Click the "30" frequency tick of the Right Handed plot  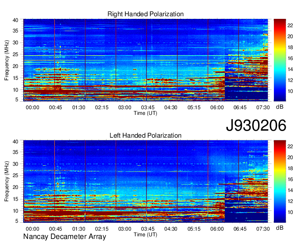15,43
